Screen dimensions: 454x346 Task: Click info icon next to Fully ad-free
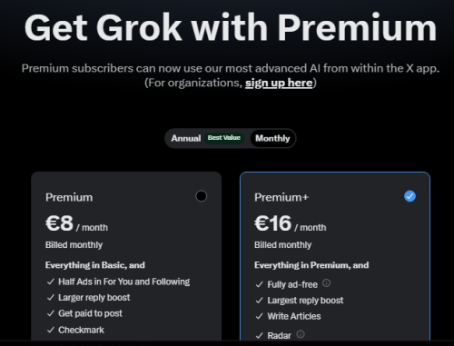(326, 283)
